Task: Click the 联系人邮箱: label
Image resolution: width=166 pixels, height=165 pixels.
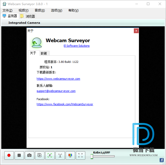Action: click(45, 86)
